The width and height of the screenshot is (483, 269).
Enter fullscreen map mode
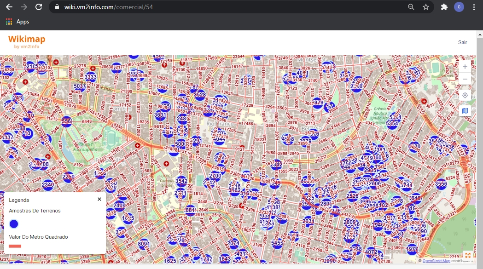coord(468,255)
